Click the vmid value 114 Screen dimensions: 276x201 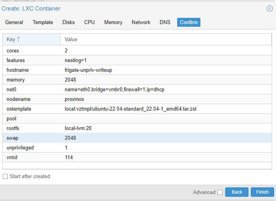[69, 157]
